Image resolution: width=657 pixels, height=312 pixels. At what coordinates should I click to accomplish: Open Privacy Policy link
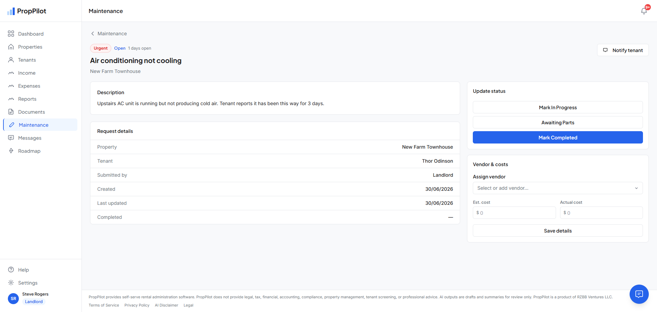tap(137, 305)
